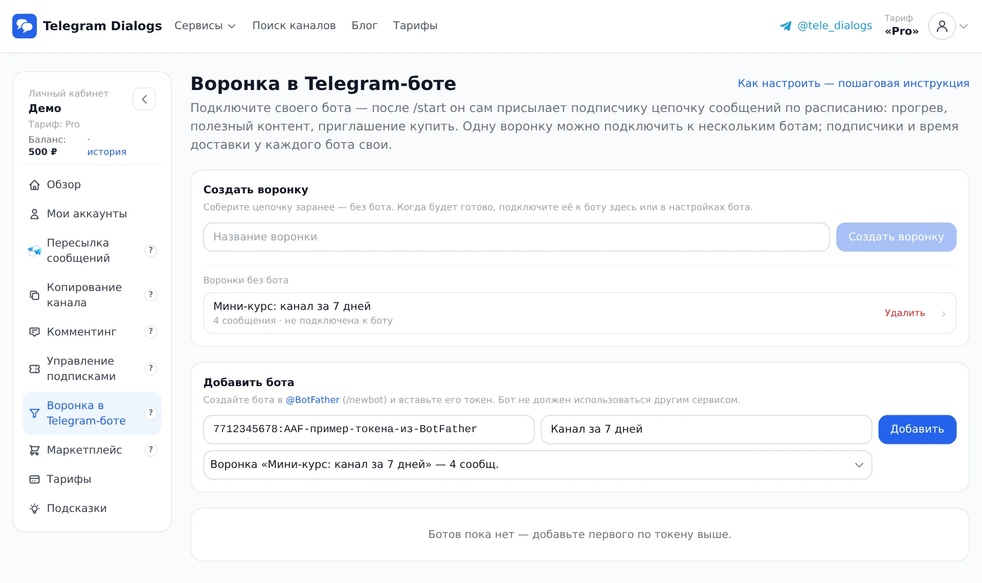Open Подсказки in the sidebar
The height and width of the screenshot is (583, 982).
[x=92, y=508]
